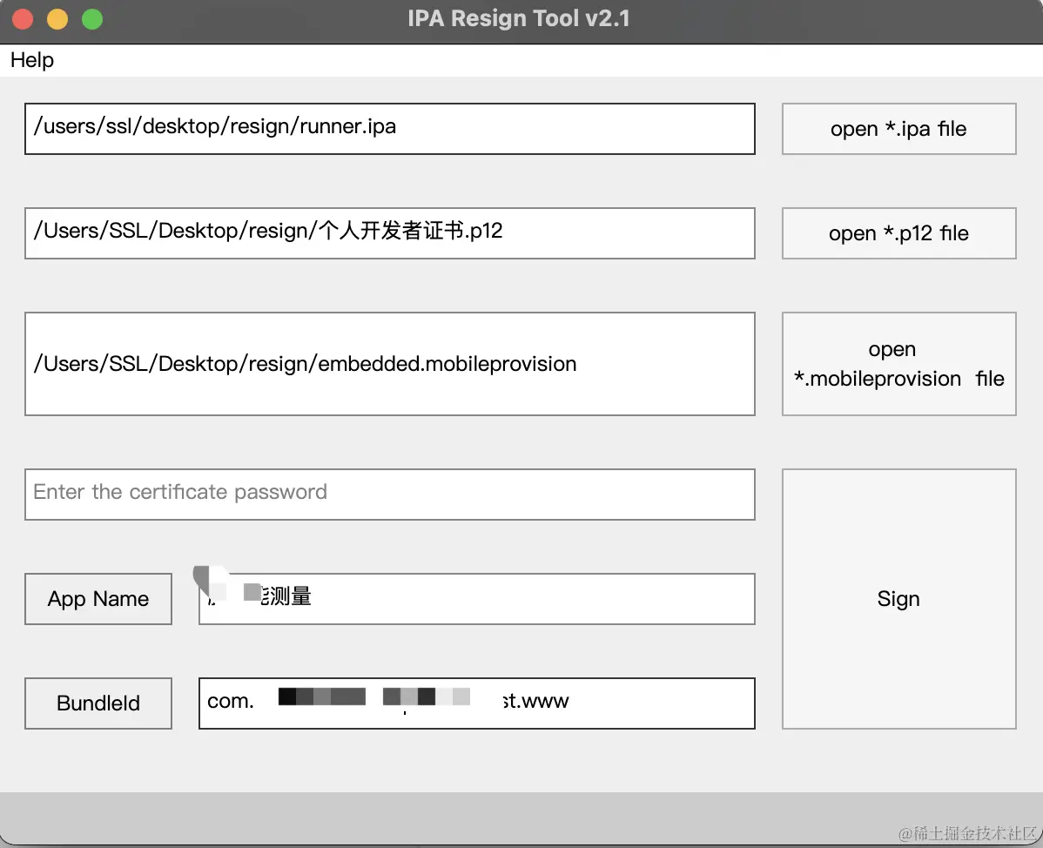
Task: Focus the runner.ipa path field
Action: click(390, 129)
